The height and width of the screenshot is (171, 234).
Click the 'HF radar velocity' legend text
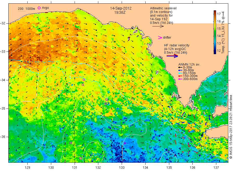point(177,45)
